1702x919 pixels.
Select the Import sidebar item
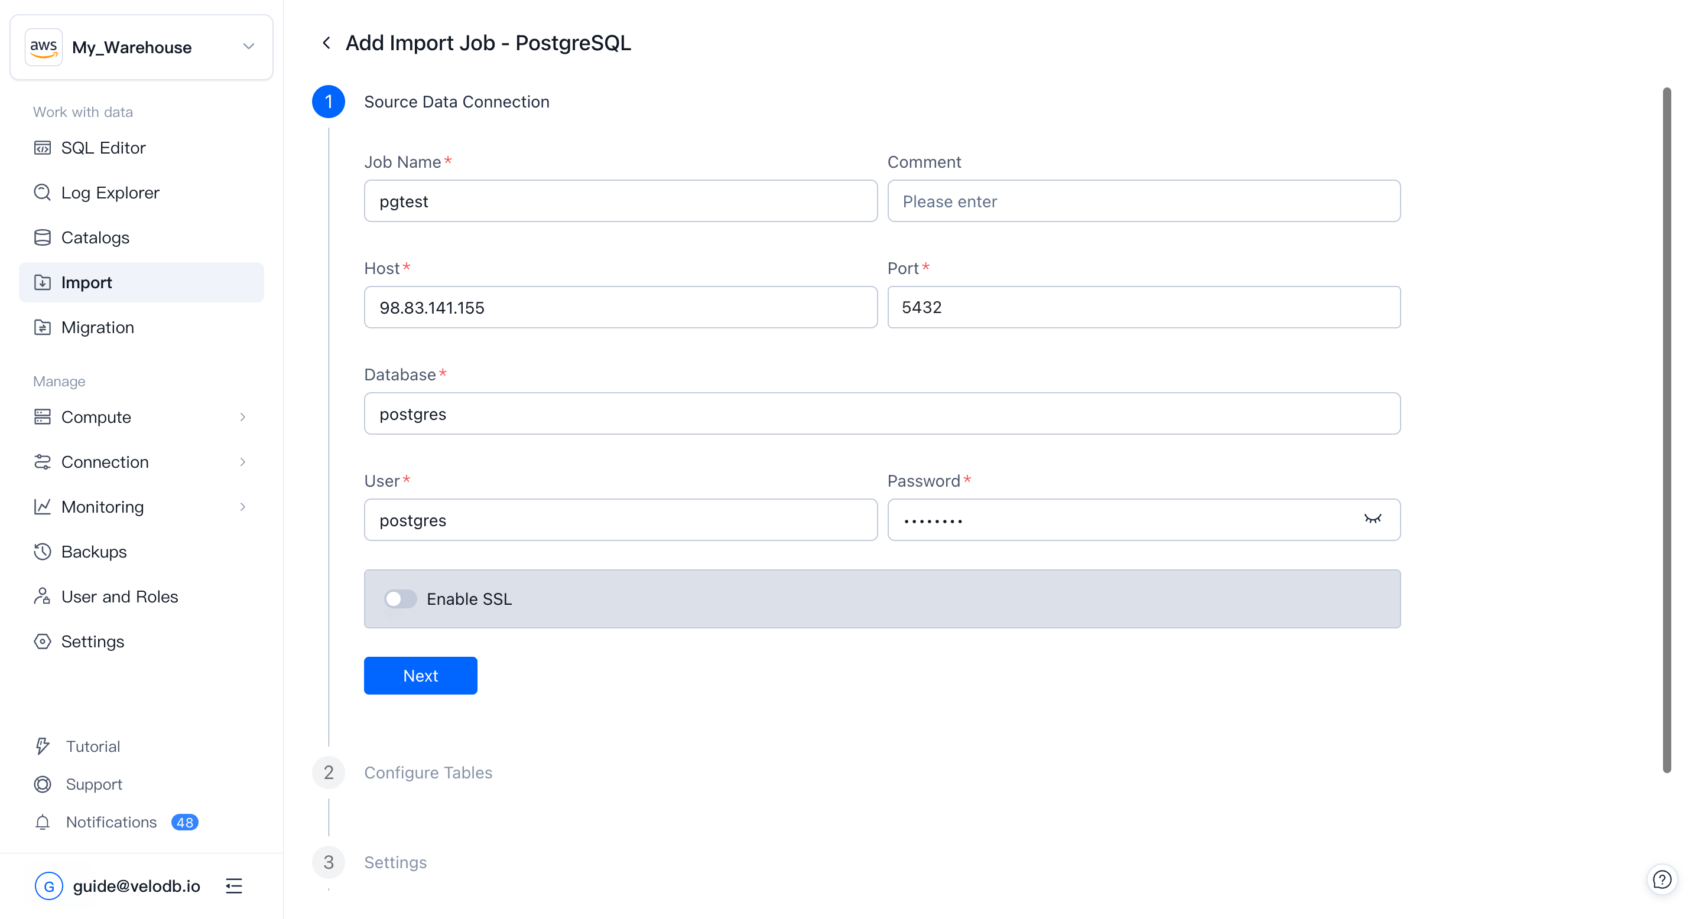click(x=86, y=282)
